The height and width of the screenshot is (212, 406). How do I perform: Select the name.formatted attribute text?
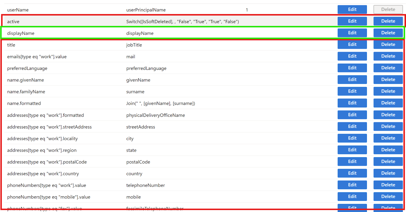tap(24, 103)
